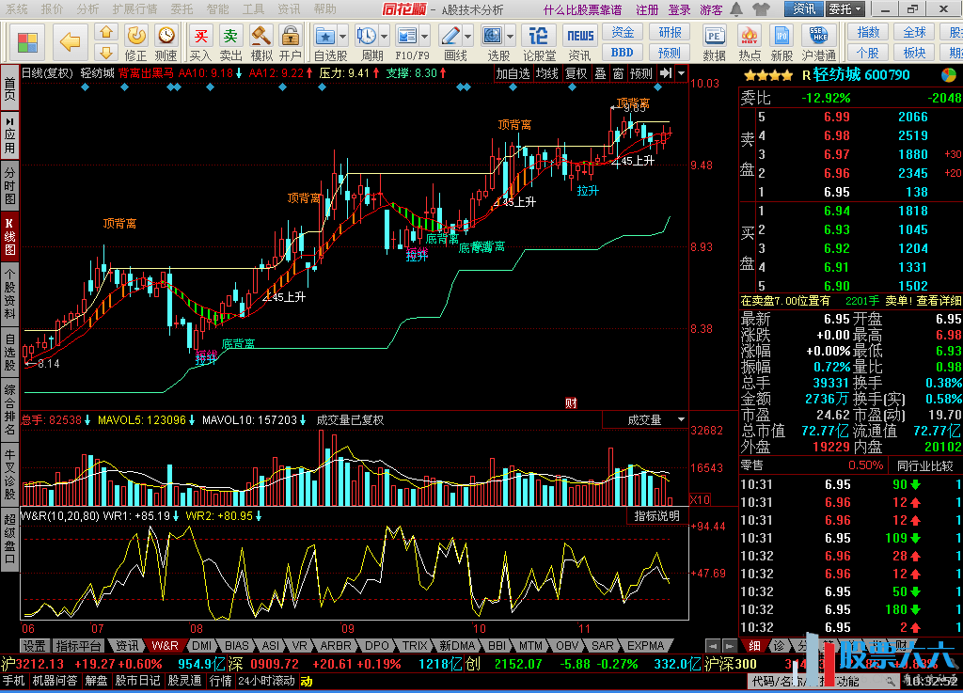Click the BBD toolbar button
The width and height of the screenshot is (963, 693).
click(623, 52)
